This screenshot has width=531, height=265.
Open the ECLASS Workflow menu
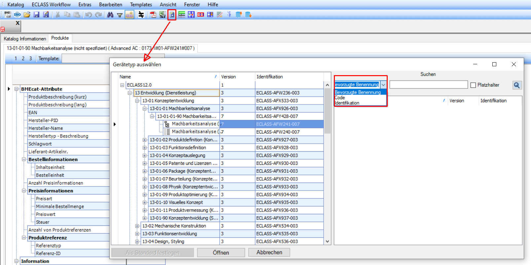click(x=51, y=5)
